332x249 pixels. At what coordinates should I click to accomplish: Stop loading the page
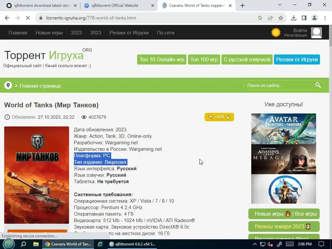[28, 18]
